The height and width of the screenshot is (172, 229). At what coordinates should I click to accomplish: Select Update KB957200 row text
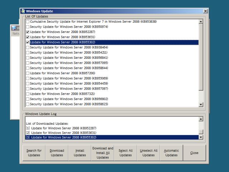(x=63, y=73)
